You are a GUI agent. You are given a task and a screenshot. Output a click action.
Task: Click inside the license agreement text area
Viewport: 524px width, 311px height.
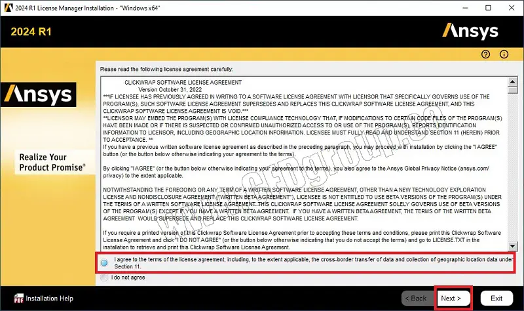[x=304, y=164]
